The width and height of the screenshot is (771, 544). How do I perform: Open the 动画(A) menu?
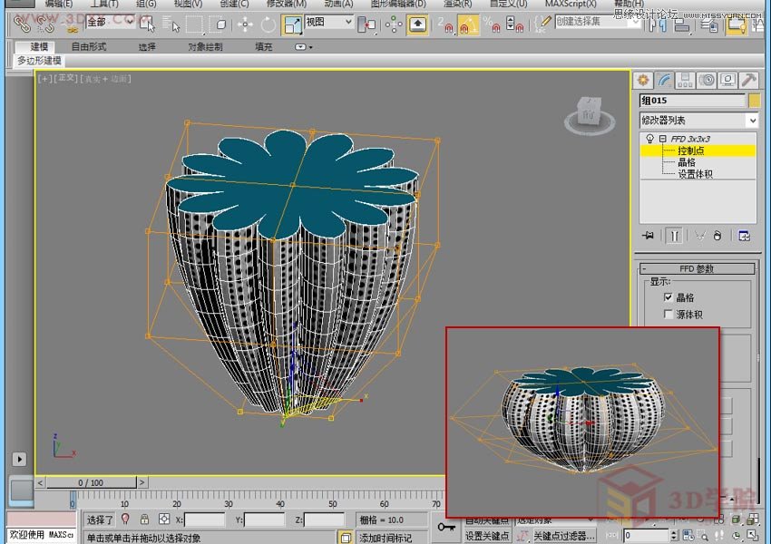tap(339, 4)
